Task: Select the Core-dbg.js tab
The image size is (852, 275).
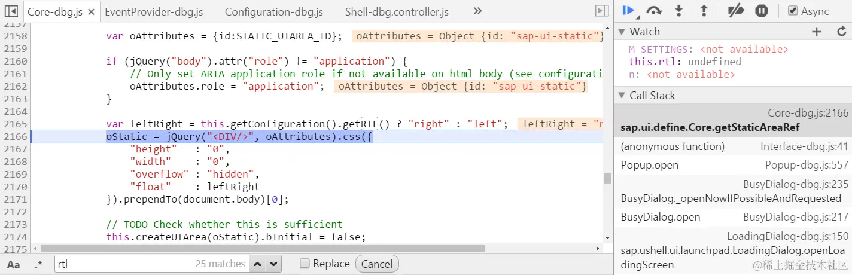Action: pos(55,11)
